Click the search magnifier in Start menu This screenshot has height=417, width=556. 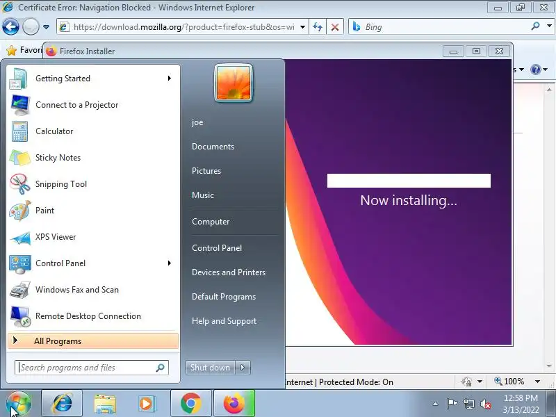(x=161, y=368)
